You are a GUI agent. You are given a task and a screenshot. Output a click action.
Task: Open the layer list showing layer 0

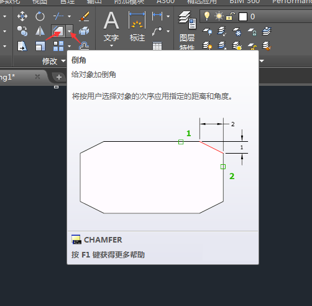point(256,16)
